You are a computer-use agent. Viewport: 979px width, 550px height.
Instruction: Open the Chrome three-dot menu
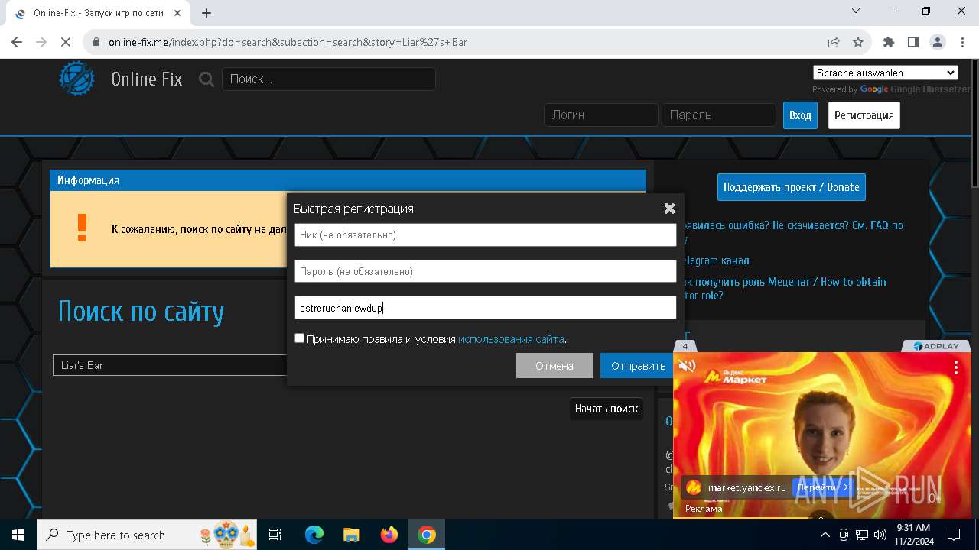962,42
